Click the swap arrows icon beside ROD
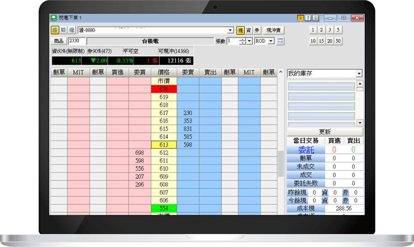414x247 pixels. pos(280,41)
